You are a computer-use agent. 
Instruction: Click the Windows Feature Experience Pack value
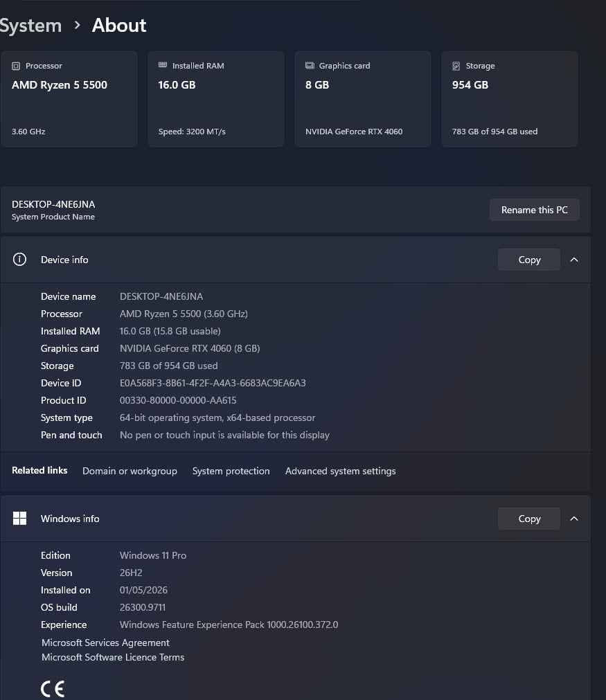click(229, 625)
